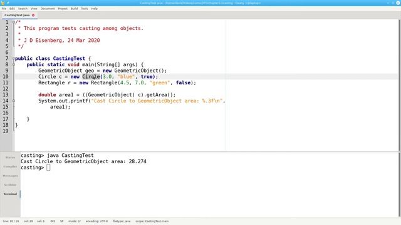Screen dimensions: 401x225
Task: Open the Document menu
Action: [48, 8]
